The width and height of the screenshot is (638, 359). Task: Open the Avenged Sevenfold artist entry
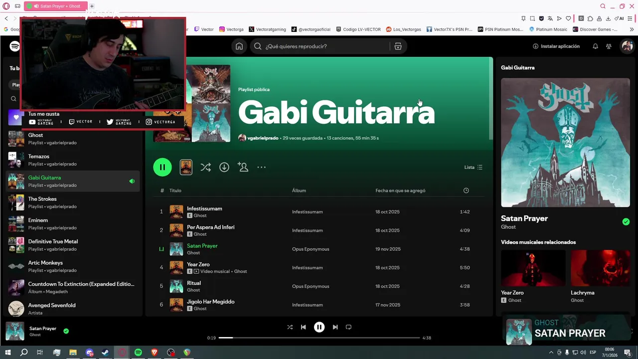coord(73,309)
